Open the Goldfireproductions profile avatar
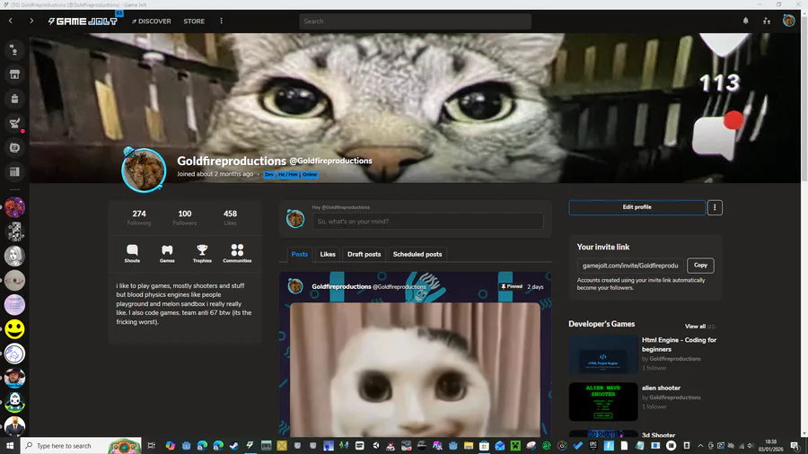 coord(144,170)
